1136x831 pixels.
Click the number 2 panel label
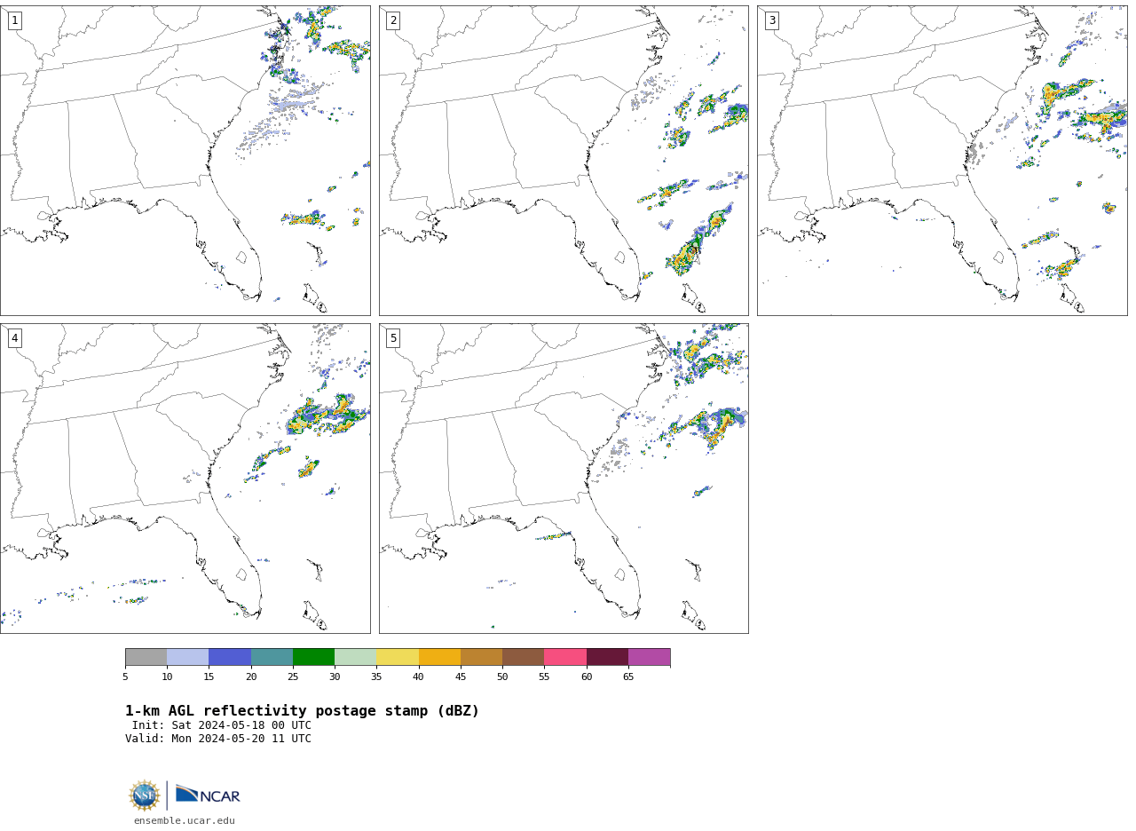point(393,20)
